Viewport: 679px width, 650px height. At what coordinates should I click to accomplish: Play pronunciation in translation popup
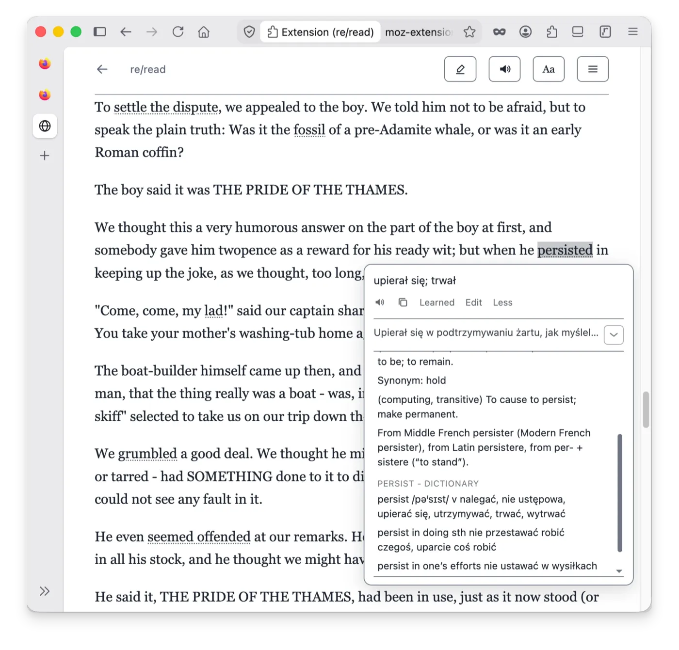pos(380,302)
